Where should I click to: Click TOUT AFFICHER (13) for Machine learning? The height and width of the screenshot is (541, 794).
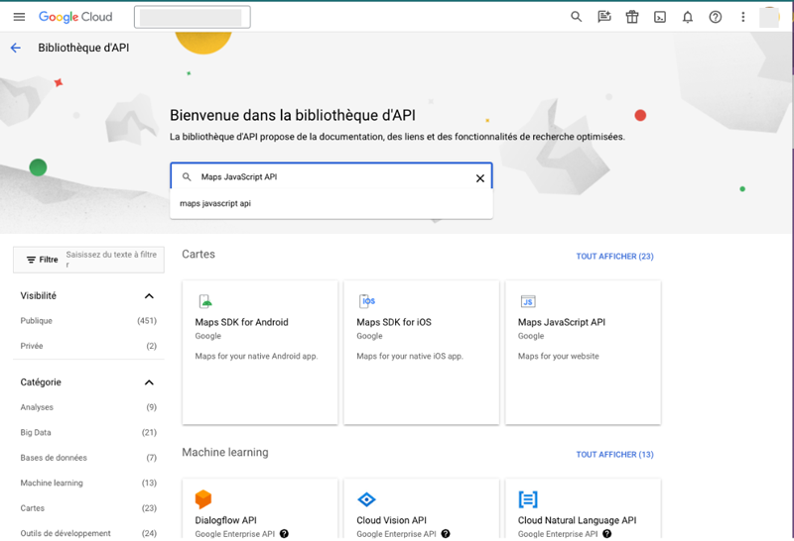point(614,455)
